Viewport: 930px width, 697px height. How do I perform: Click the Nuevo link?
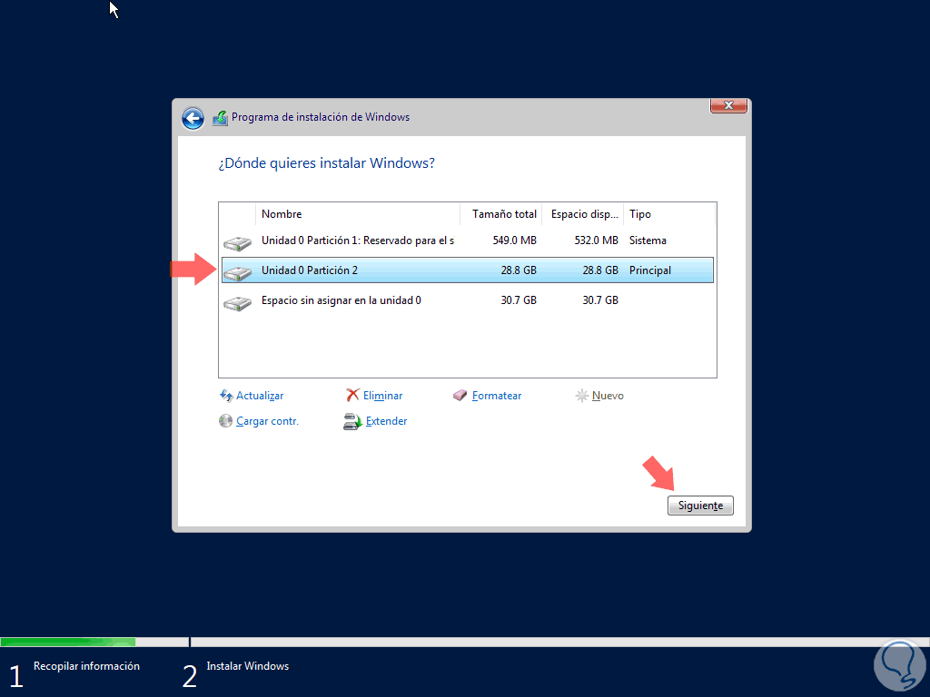(608, 396)
